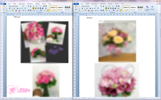Select the No Spacing style in Yes.doc
Screen dimensions: 161x100
pyautogui.click(x=60, y=8)
